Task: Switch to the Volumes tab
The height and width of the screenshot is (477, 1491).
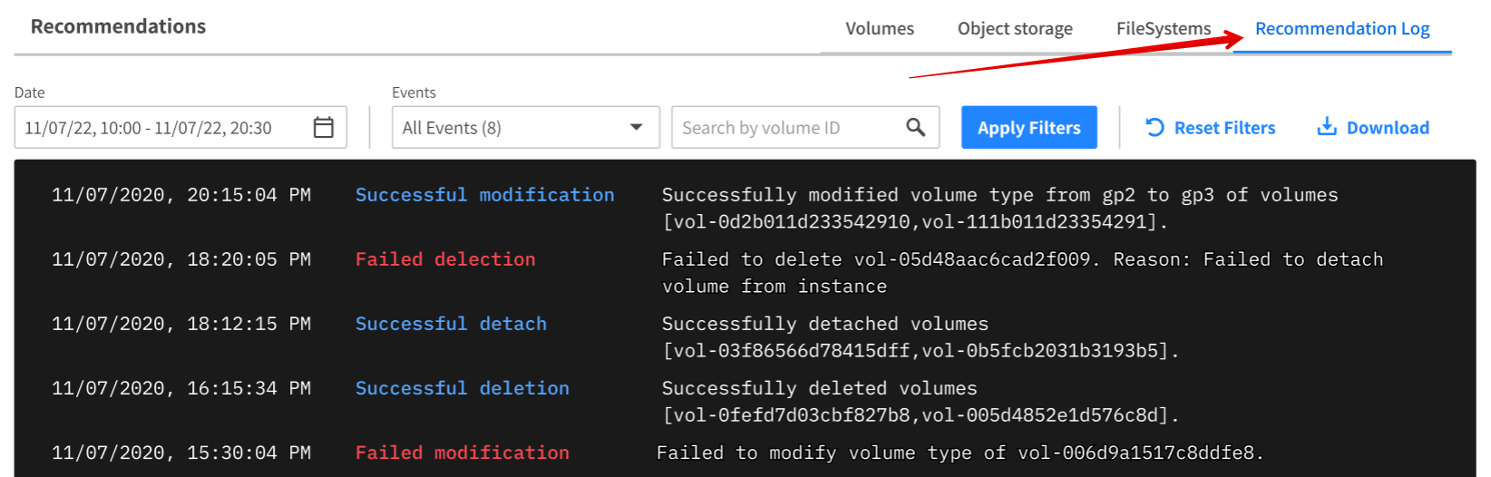Action: (879, 29)
